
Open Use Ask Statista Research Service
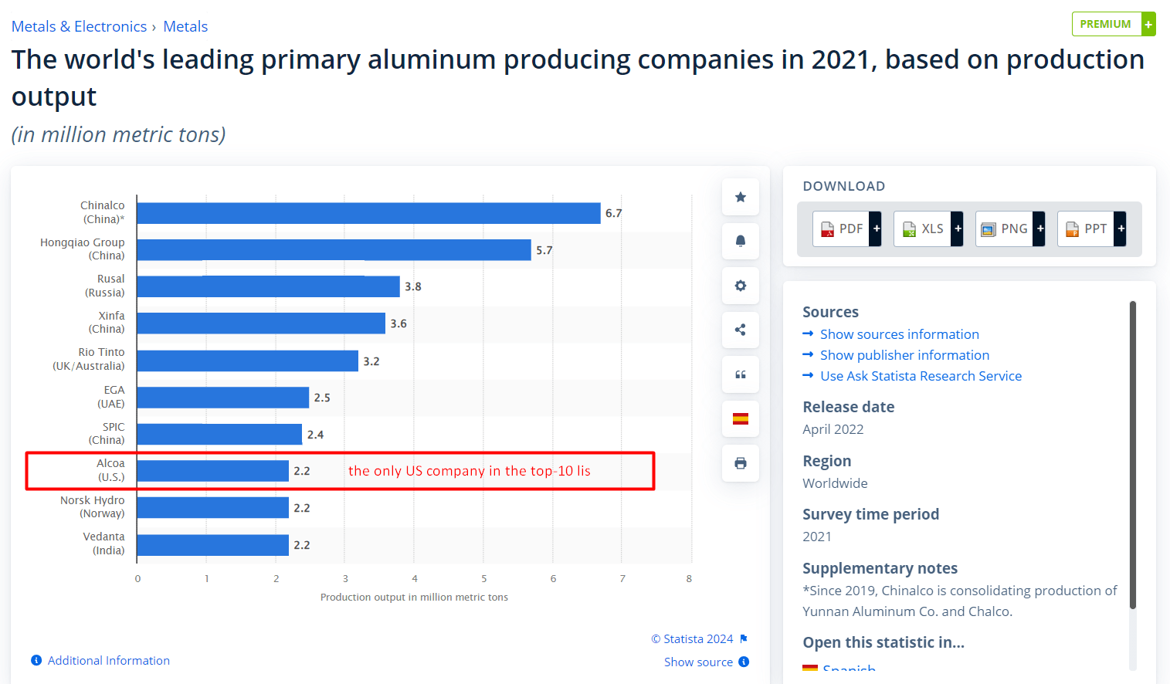click(x=921, y=376)
